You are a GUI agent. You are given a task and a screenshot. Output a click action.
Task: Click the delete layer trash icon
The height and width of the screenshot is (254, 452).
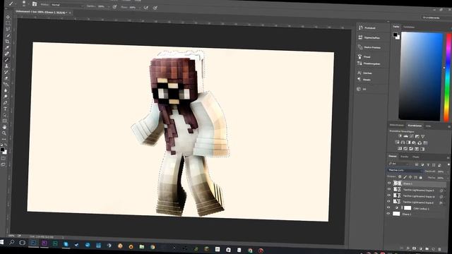tap(439, 249)
